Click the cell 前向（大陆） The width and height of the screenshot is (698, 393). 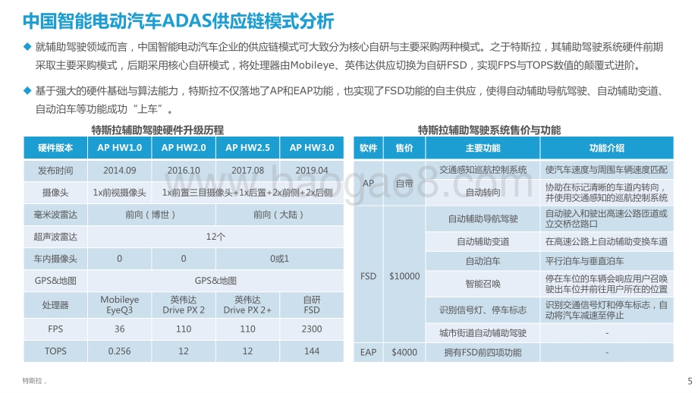pos(280,215)
